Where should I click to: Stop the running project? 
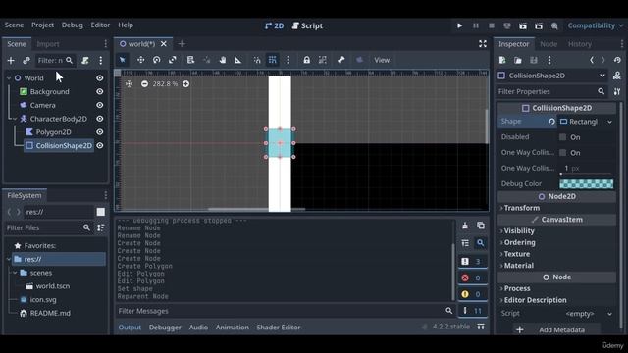[x=492, y=25]
